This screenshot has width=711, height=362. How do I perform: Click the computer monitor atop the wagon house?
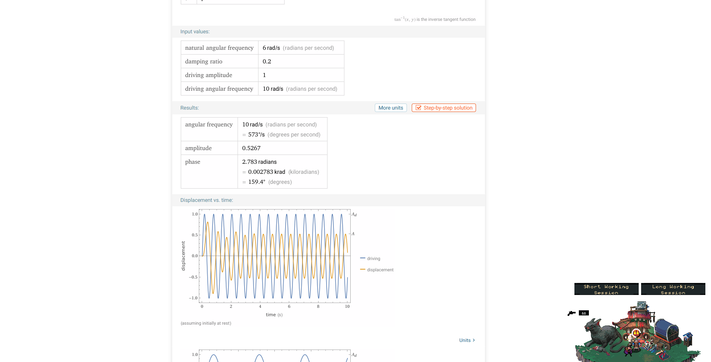(642, 305)
